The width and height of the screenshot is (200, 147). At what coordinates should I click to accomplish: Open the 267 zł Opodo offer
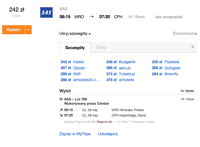click(x=73, y=68)
